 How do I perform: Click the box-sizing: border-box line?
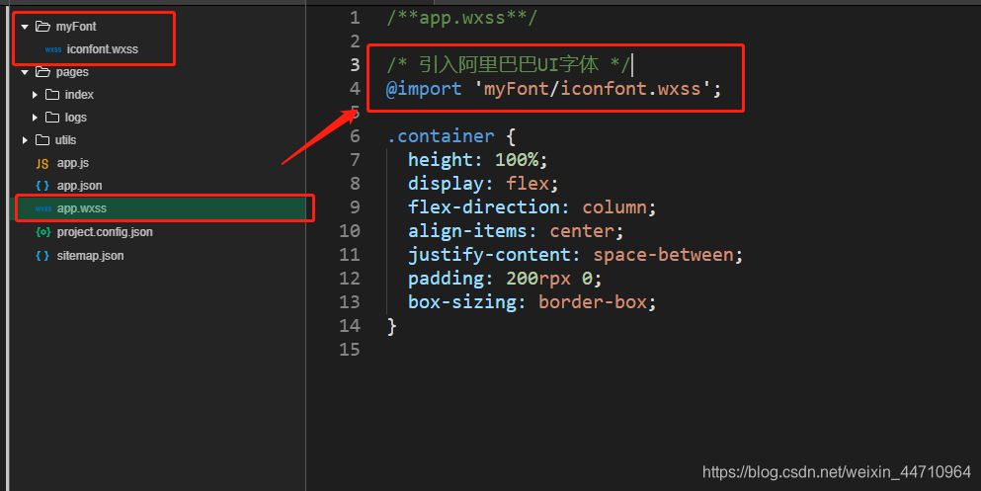click(x=531, y=302)
